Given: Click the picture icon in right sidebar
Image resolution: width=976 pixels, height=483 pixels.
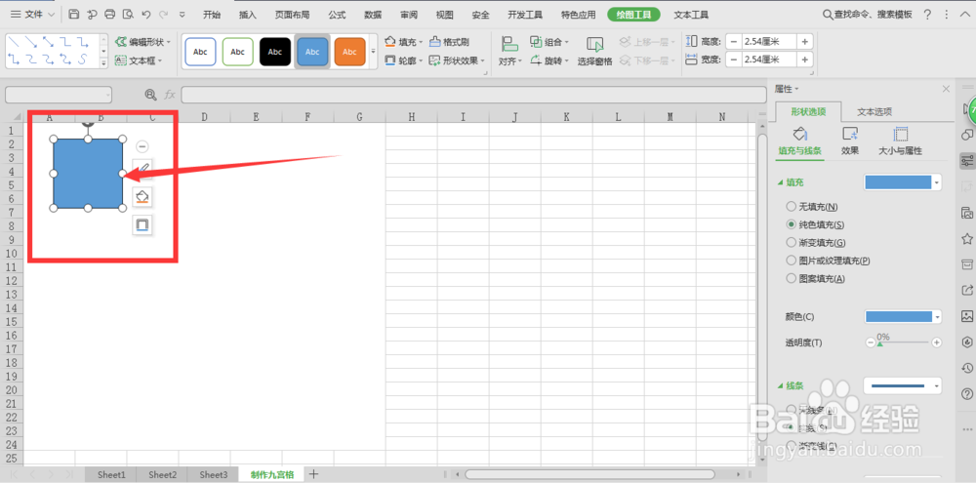Looking at the screenshot, I should coord(966,315).
